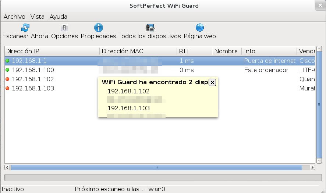The height and width of the screenshot is (193, 326).
Task: Click the 'Puerta de internet' info cell
Action: (270, 61)
